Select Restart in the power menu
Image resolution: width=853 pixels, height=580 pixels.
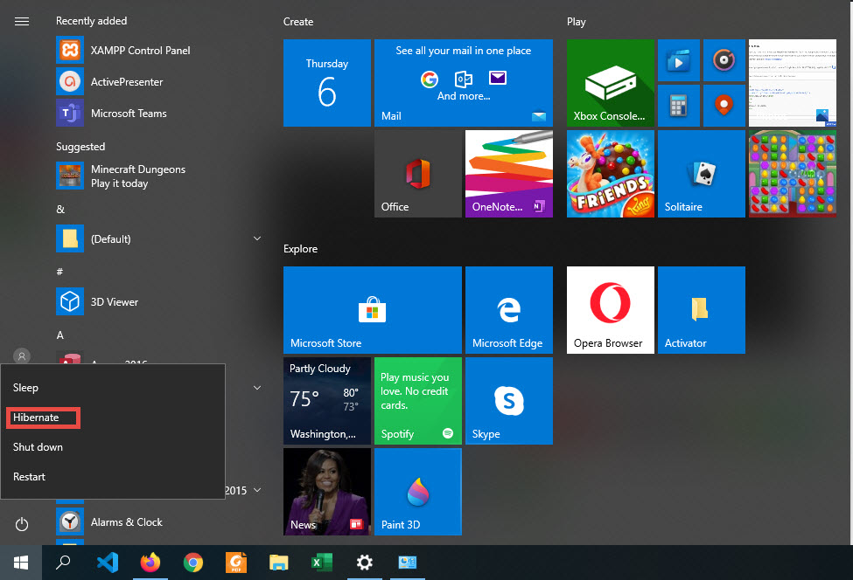(30, 477)
